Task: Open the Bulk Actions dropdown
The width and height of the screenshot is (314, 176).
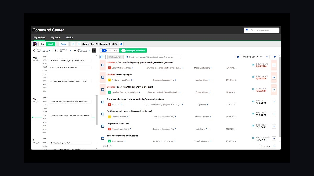Action: pyautogui.click(x=115, y=57)
